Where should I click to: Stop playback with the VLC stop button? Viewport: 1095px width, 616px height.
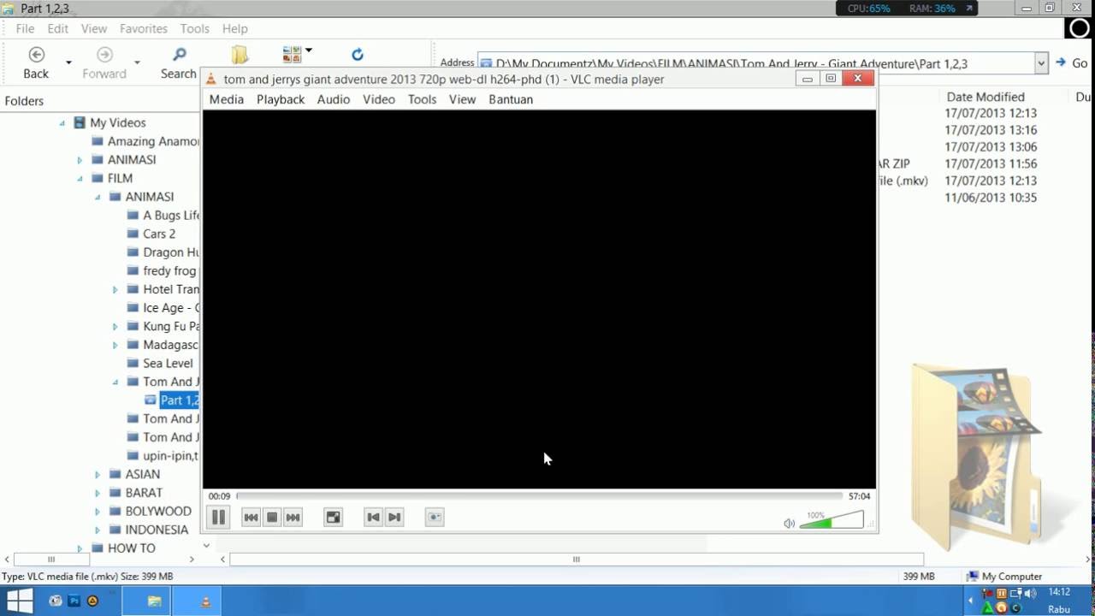pyautogui.click(x=272, y=517)
